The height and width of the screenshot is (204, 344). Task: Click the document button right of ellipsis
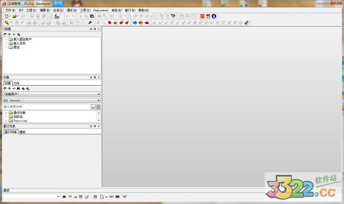98,107
